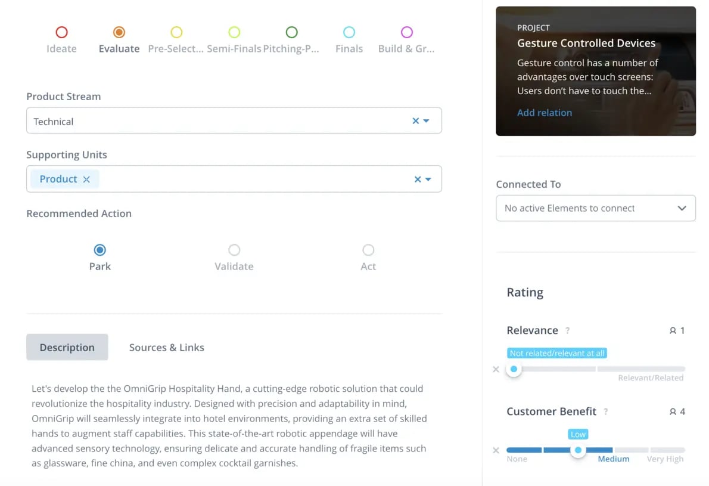This screenshot has width=709, height=486.
Task: Switch to the Sources & Links tab
Action: pyautogui.click(x=167, y=348)
